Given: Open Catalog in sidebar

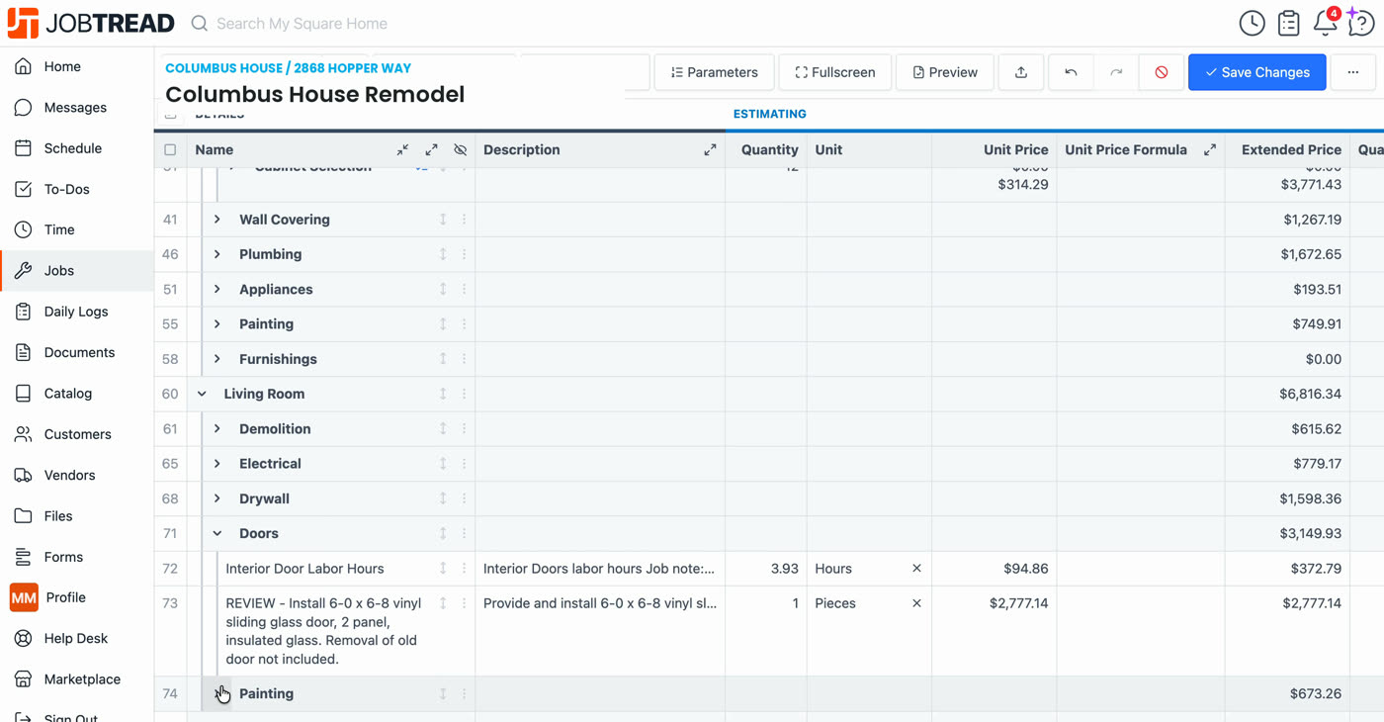Looking at the screenshot, I should tap(77, 394).
